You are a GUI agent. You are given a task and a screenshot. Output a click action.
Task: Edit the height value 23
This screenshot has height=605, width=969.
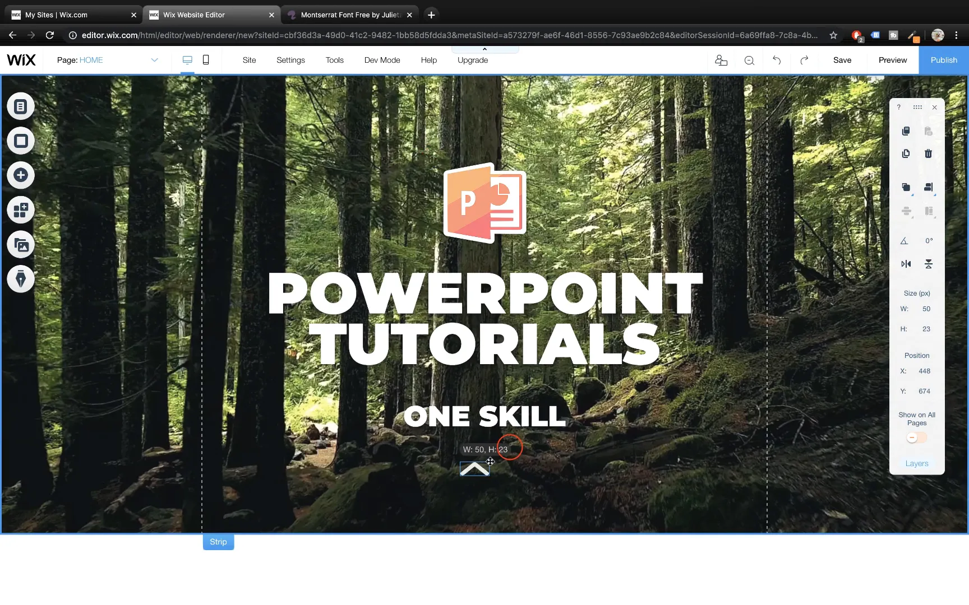[x=926, y=329]
